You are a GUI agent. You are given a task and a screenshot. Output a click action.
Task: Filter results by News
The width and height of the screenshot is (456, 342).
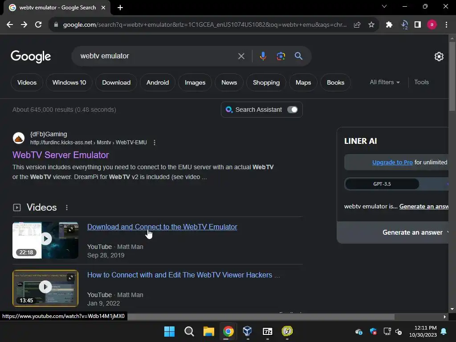click(229, 82)
